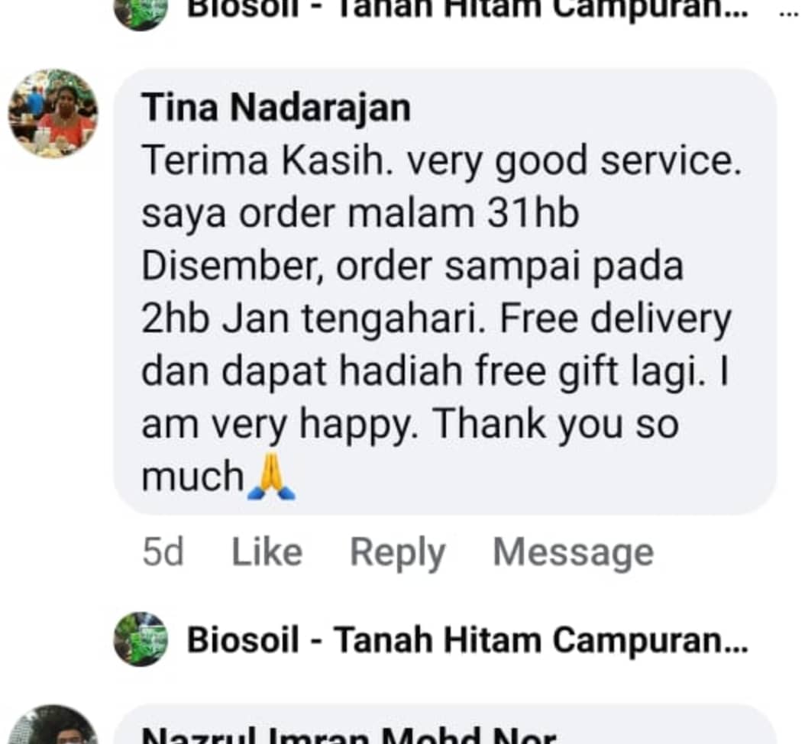The width and height of the screenshot is (805, 744).
Task: Click the praying hands emoji
Action: pos(271,476)
